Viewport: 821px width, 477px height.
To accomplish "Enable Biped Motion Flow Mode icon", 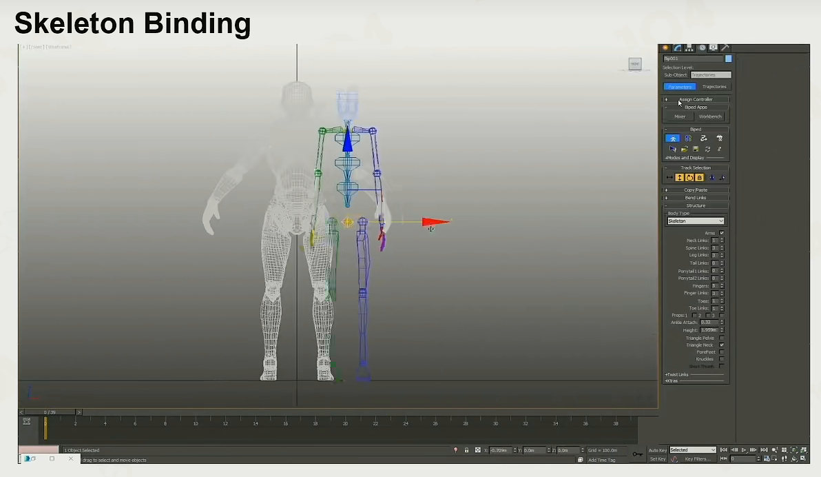I will click(704, 139).
